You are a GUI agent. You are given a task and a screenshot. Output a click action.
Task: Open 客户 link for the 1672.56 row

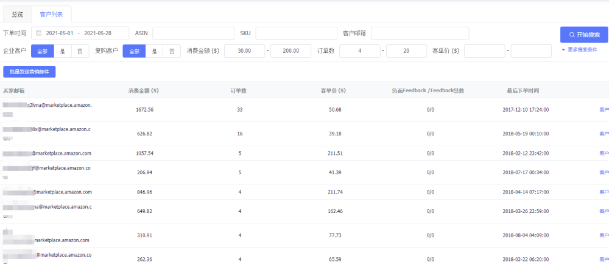pyautogui.click(x=604, y=110)
